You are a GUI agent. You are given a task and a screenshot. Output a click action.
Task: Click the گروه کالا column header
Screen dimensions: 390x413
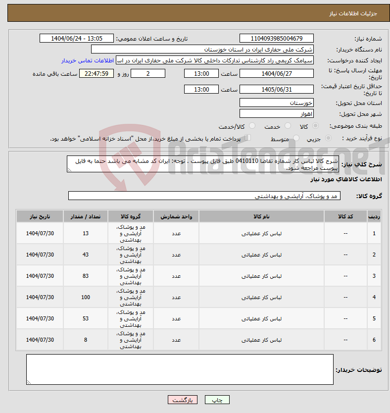coord(131,216)
